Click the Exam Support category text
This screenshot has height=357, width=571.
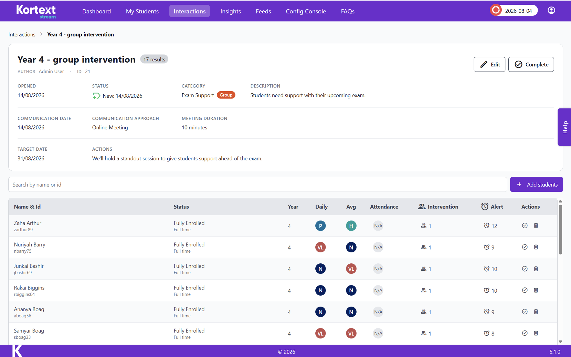(198, 95)
